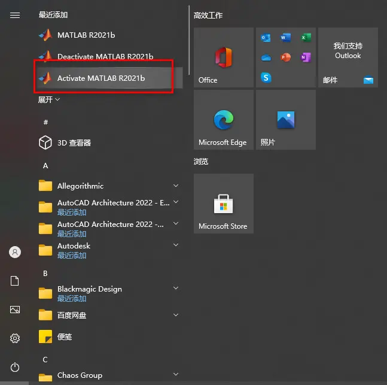Open the Allegorithmic folder

tap(110, 186)
